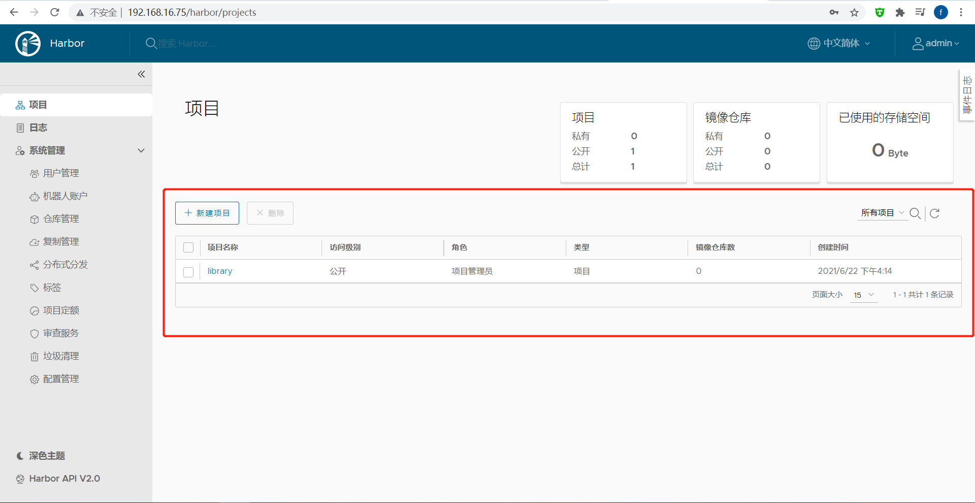This screenshot has width=975, height=503.
Task: Click the 新建项目 button
Action: point(207,213)
